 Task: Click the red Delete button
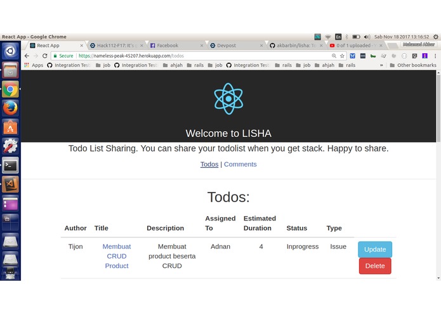tap(375, 266)
